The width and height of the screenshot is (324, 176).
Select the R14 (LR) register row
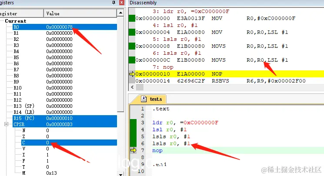pyautogui.click(x=65, y=112)
